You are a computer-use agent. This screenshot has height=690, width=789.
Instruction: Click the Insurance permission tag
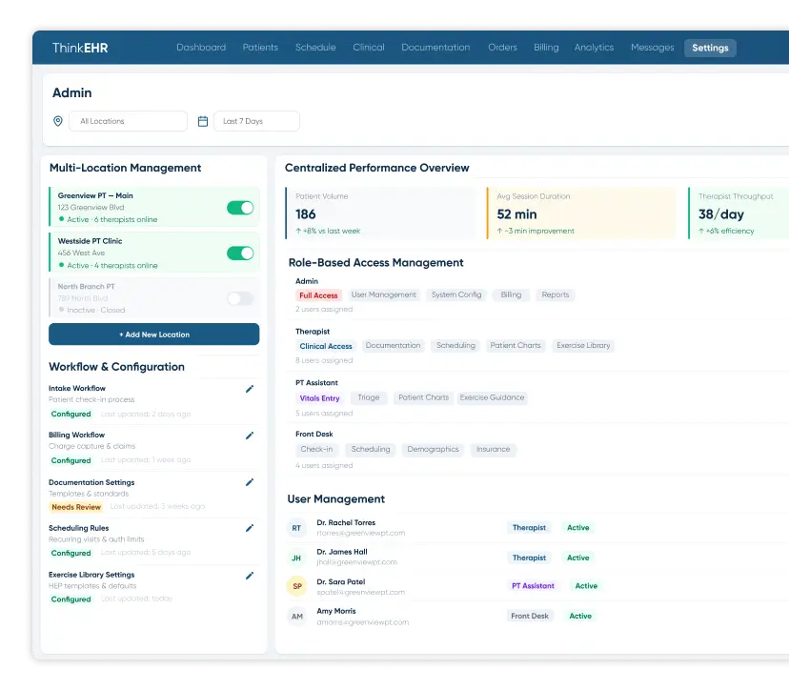pos(494,450)
